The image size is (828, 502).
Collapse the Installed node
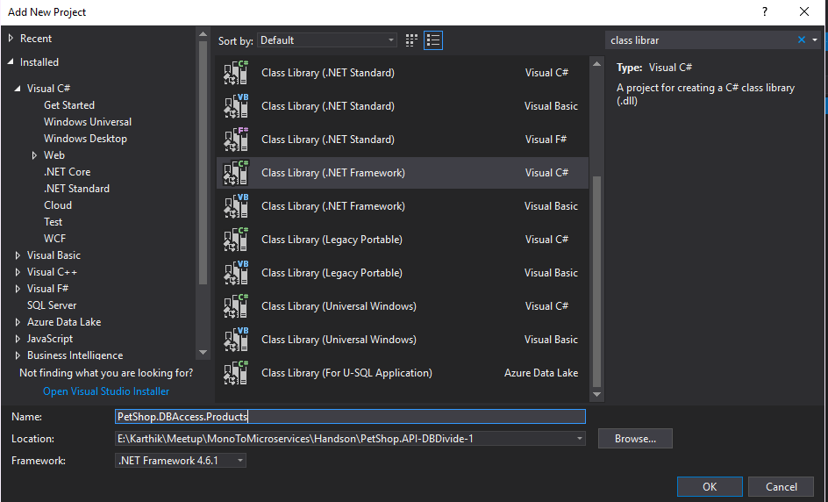tap(11, 61)
